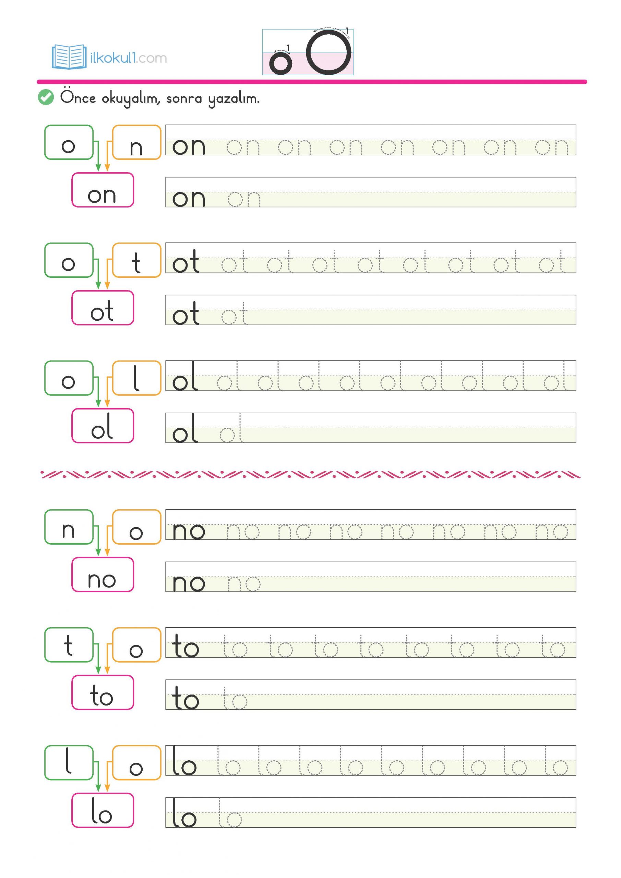Select the pink box with syllable to
621x878 pixels.
[103, 692]
